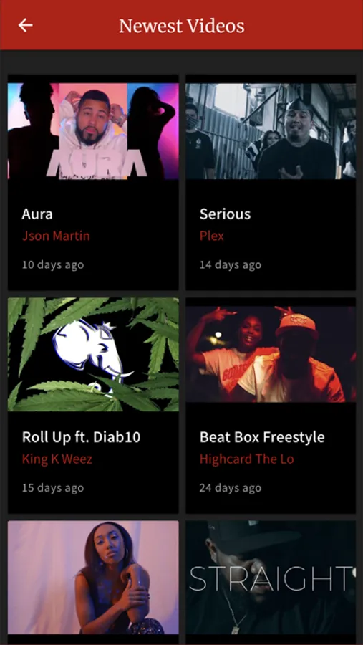
Task: Click the Newest Videos header title
Action: [x=182, y=26]
